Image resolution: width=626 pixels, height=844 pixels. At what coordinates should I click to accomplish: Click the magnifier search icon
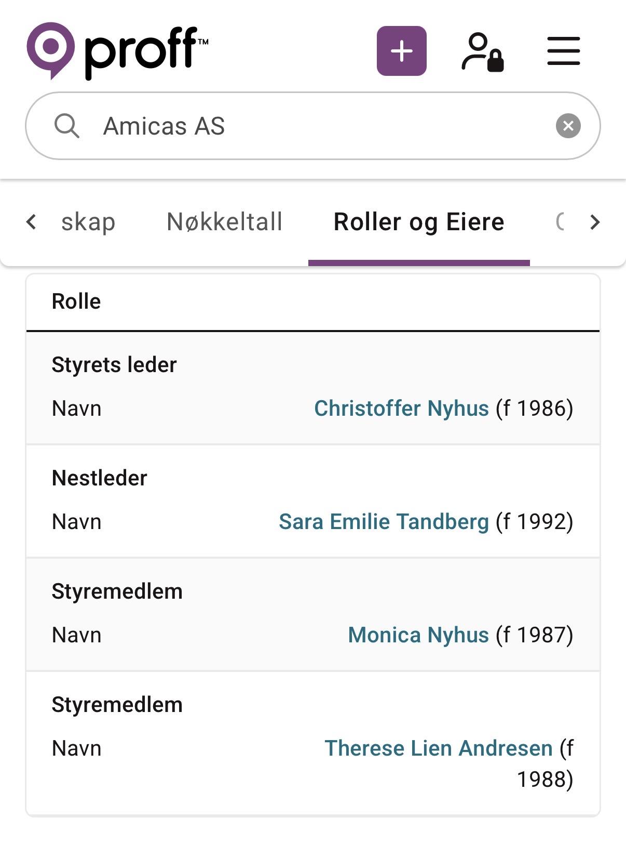(67, 126)
